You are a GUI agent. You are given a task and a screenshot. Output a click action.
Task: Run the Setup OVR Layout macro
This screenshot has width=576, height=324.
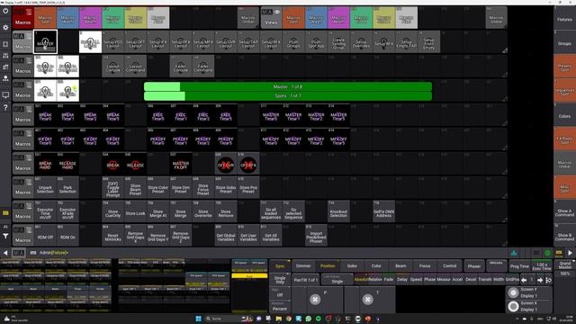pyautogui.click(x=226, y=42)
